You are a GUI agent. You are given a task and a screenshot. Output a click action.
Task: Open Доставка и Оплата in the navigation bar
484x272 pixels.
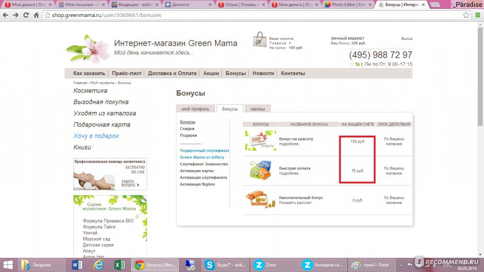pyautogui.click(x=172, y=73)
